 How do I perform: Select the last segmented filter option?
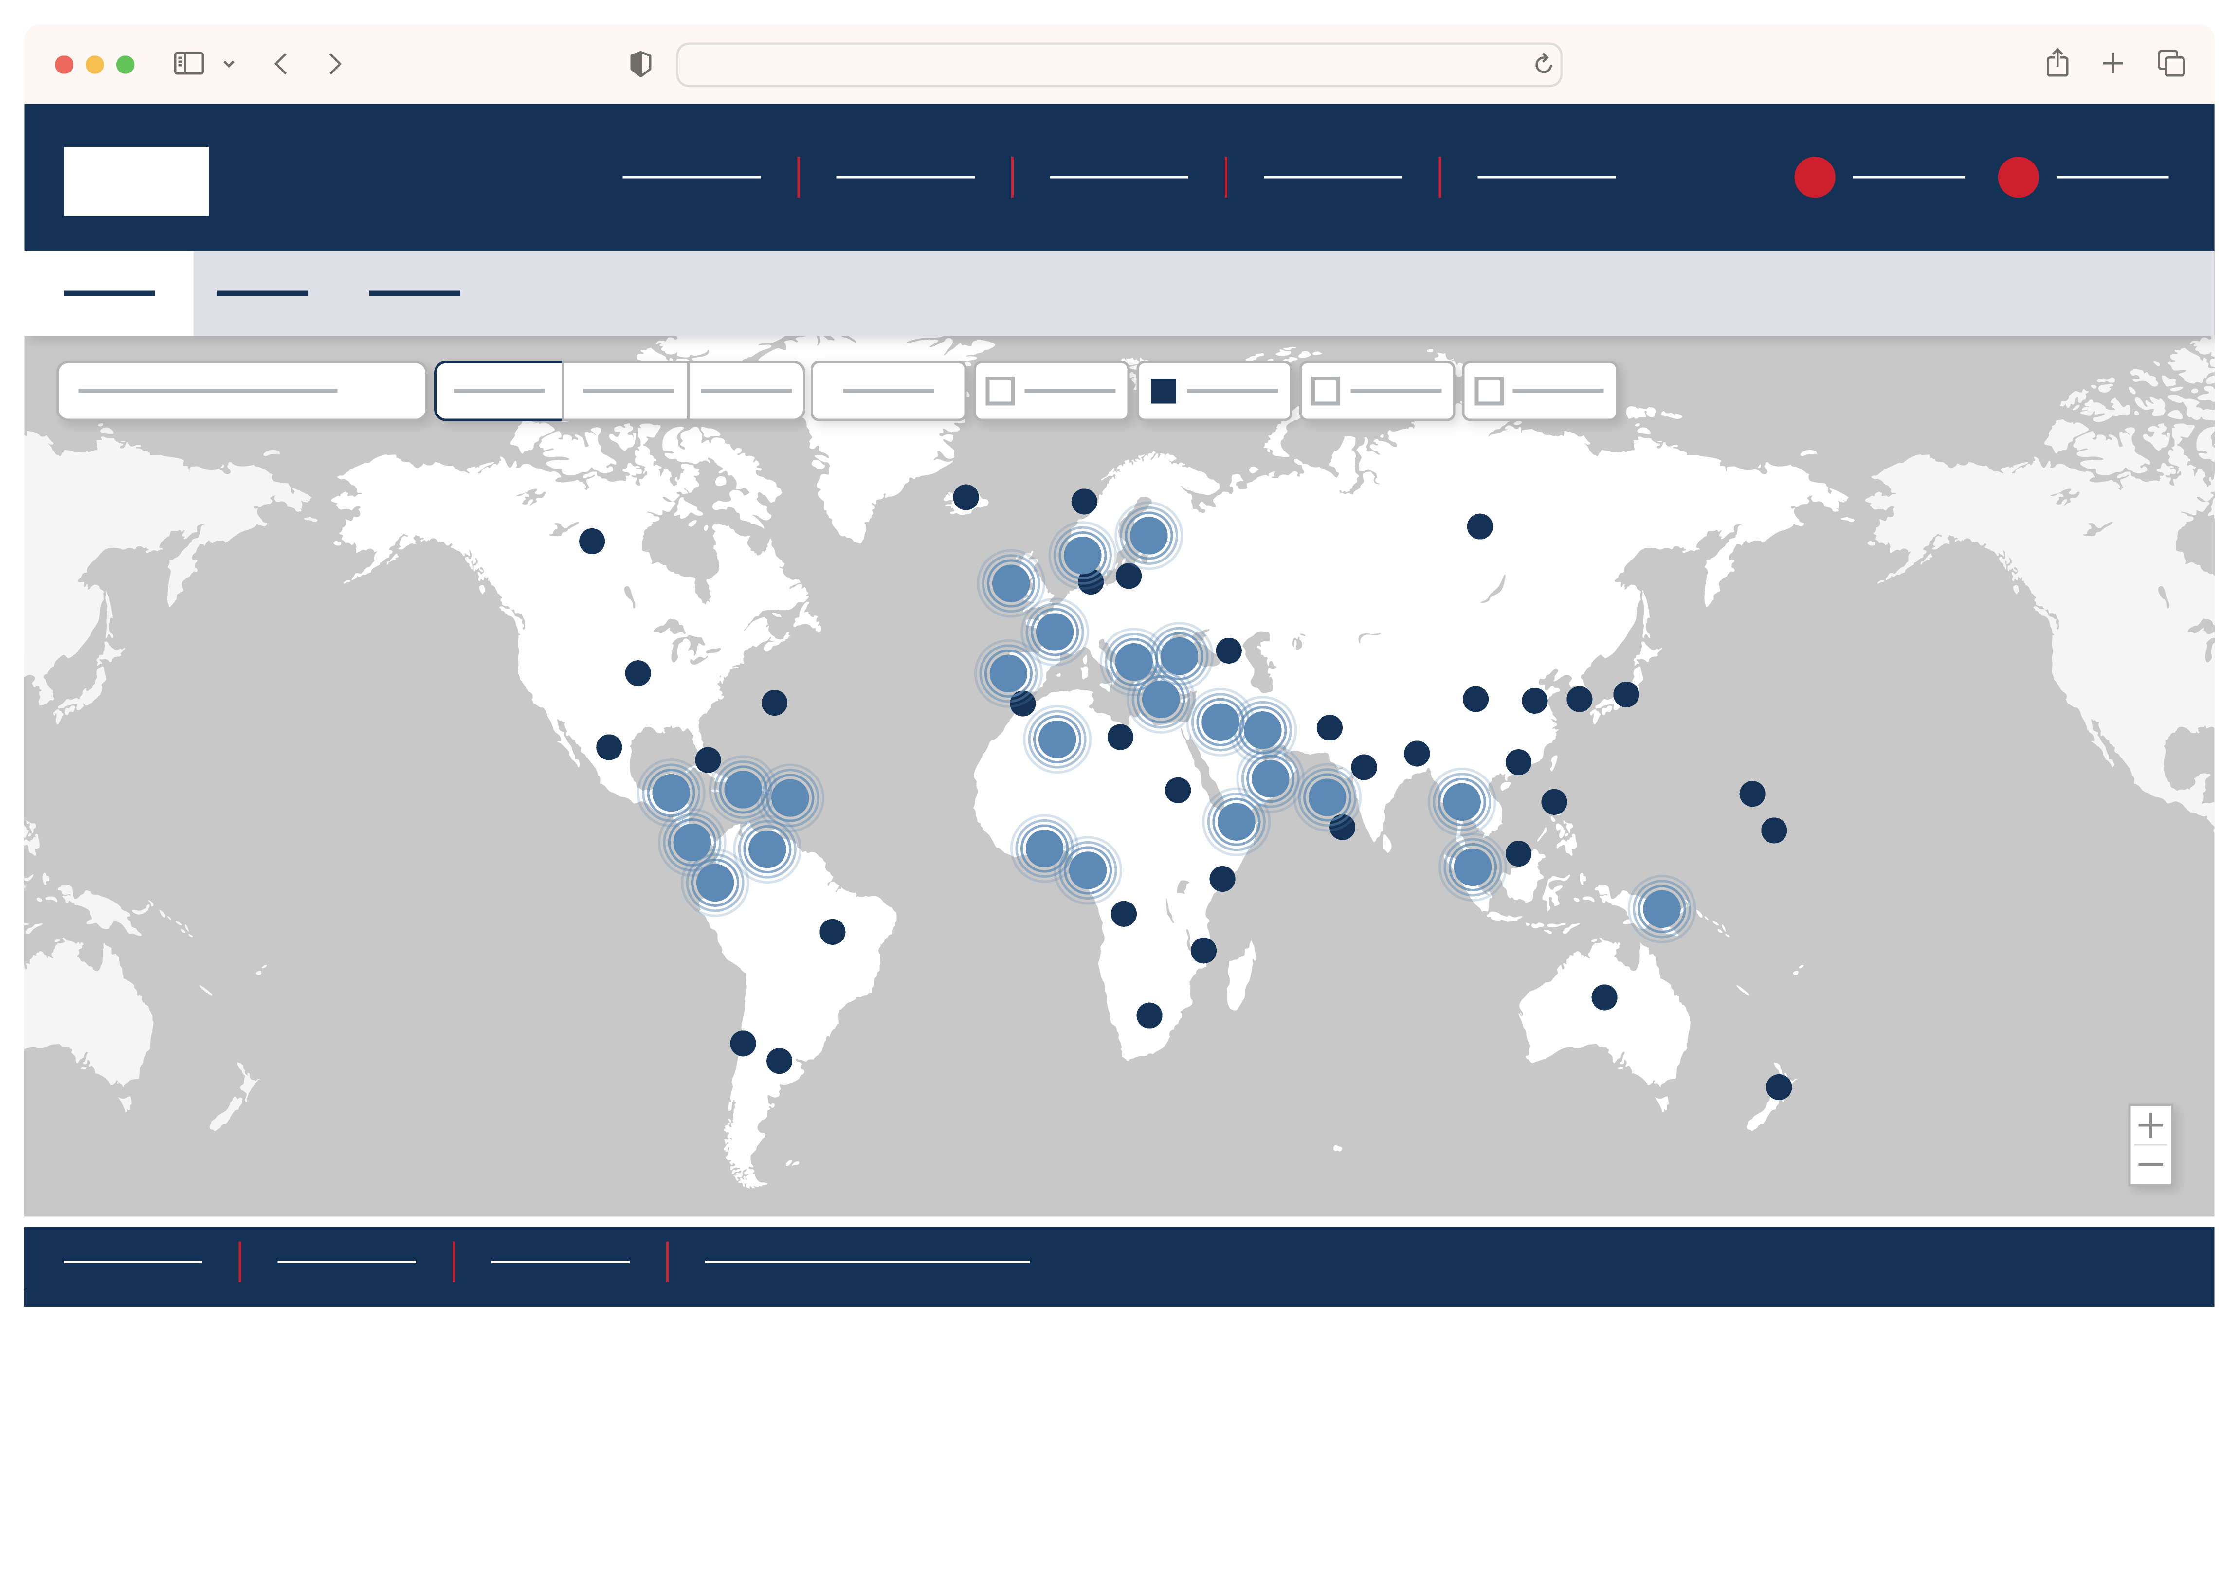click(x=747, y=391)
